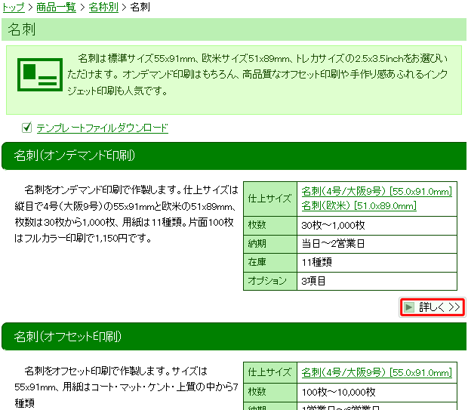Navigate to 名称別 in the breadcrumb
This screenshot has width=468, height=410.
click(103, 8)
